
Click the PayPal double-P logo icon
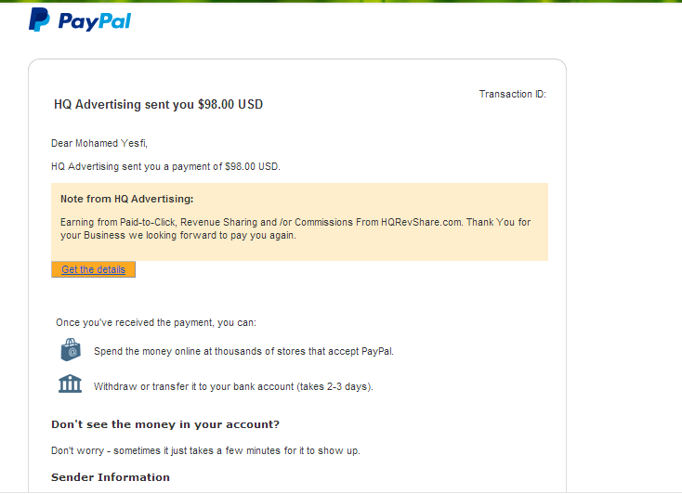coord(39,20)
